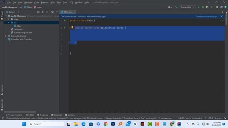Collapse the src folder node
Screen dimensions: 228x128
point(9,22)
